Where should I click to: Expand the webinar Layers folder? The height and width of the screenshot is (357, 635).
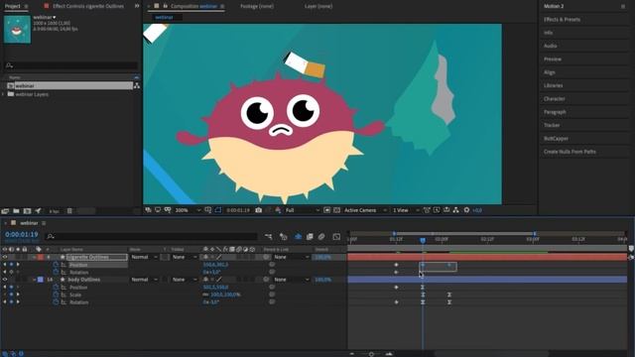pyautogui.click(x=3, y=94)
